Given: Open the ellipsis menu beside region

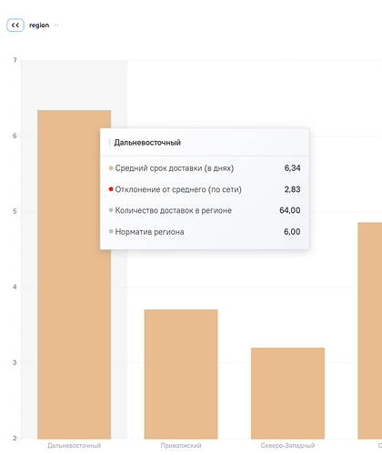Looking at the screenshot, I should coord(56,25).
